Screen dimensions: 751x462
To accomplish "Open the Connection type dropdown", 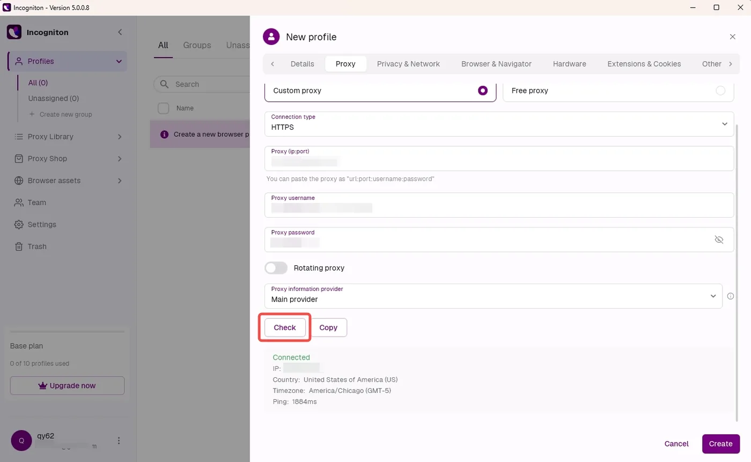I will (x=499, y=124).
